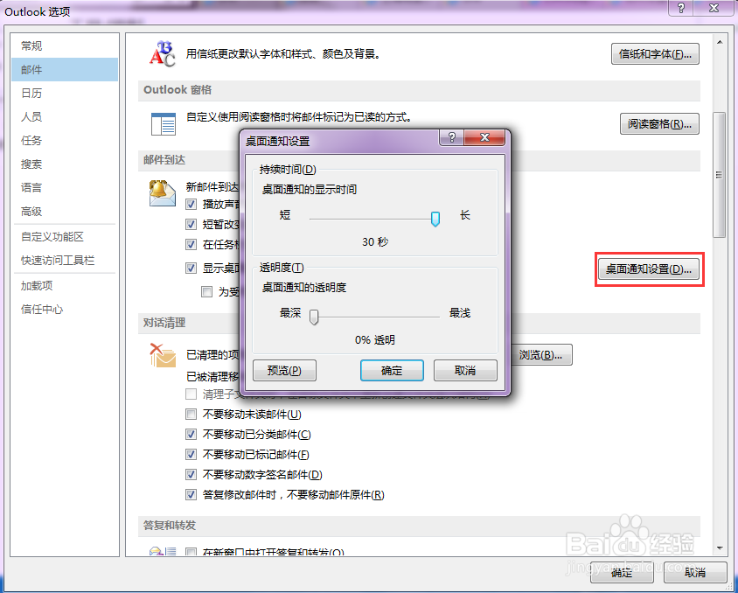Click 浏览(B)... button

coord(540,355)
